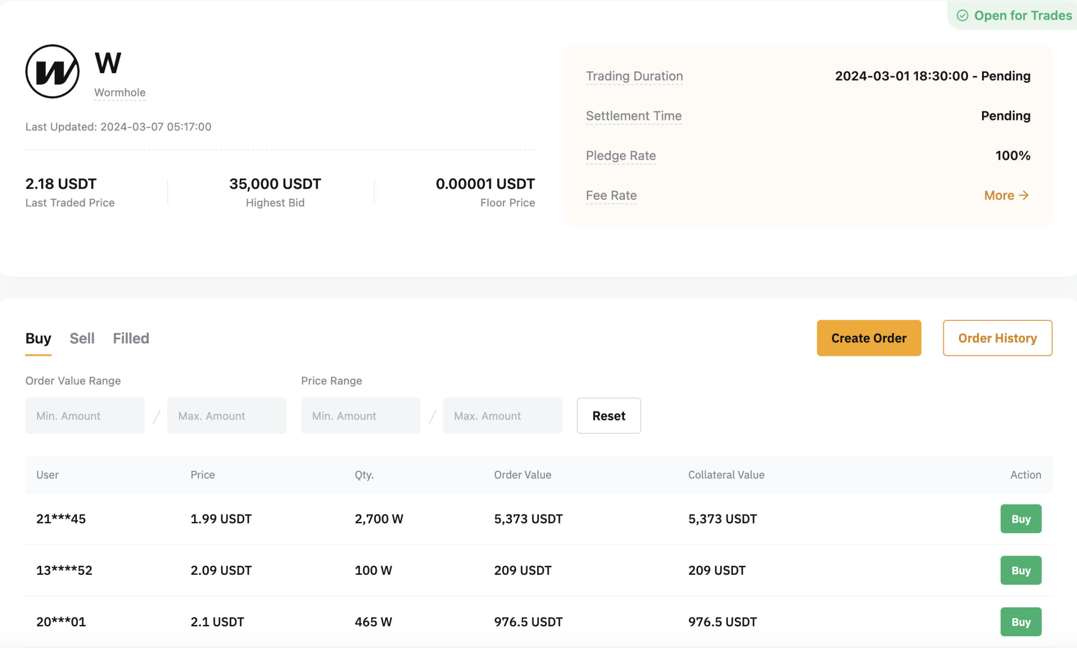Click the Reset filter button

pyautogui.click(x=608, y=416)
